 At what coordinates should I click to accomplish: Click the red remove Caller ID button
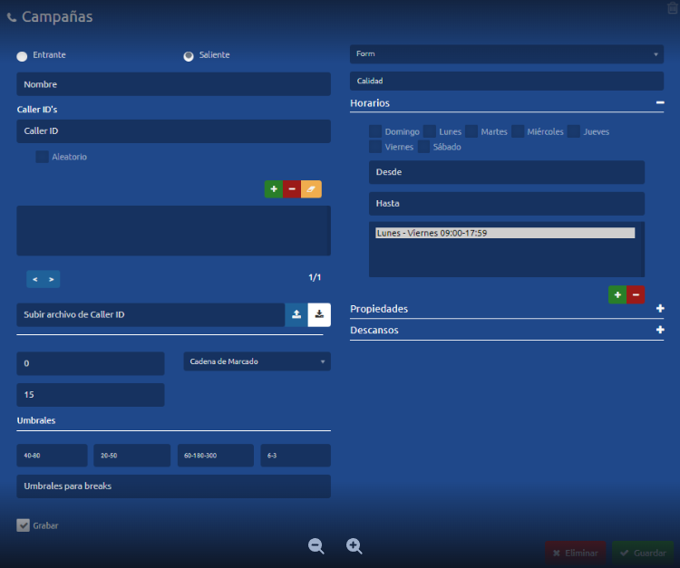pyautogui.click(x=291, y=189)
